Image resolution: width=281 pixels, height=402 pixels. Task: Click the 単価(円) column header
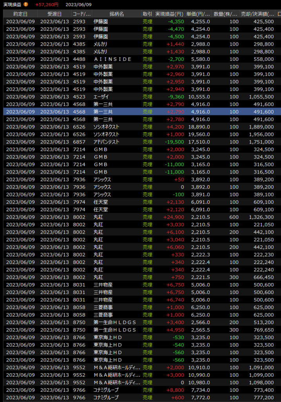[x=198, y=14]
